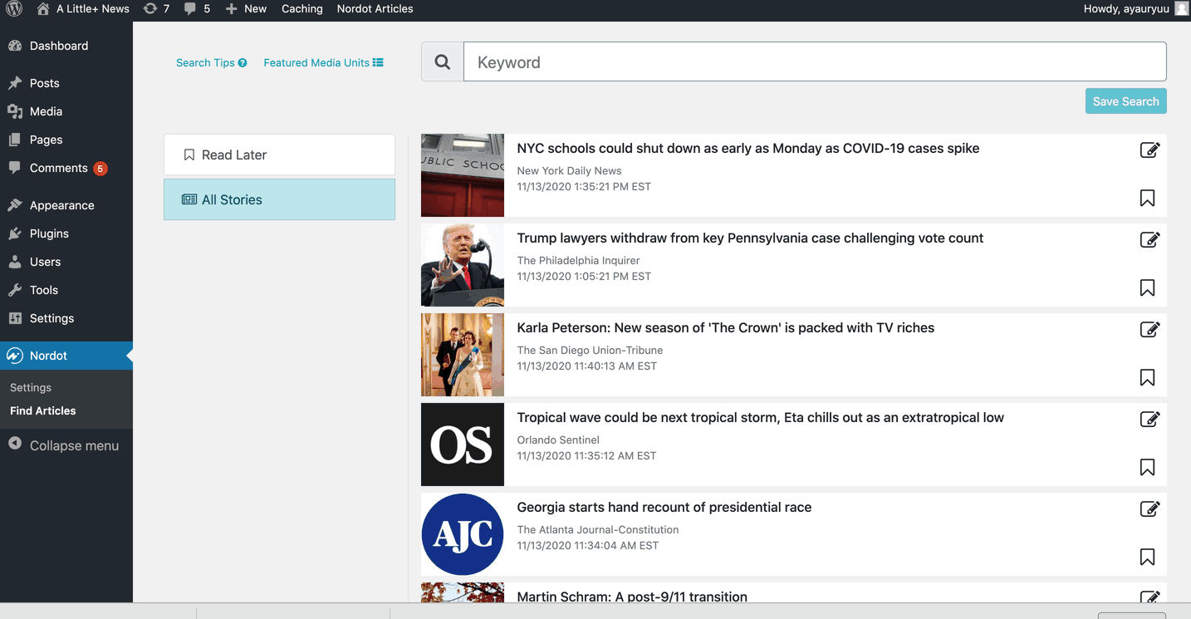Open Martin Schram post-9/11 transition headline
1191x619 pixels.
pyautogui.click(x=632, y=597)
